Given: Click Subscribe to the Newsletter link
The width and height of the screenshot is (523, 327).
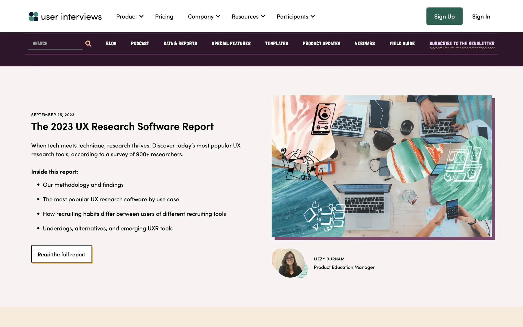Looking at the screenshot, I should (x=462, y=44).
